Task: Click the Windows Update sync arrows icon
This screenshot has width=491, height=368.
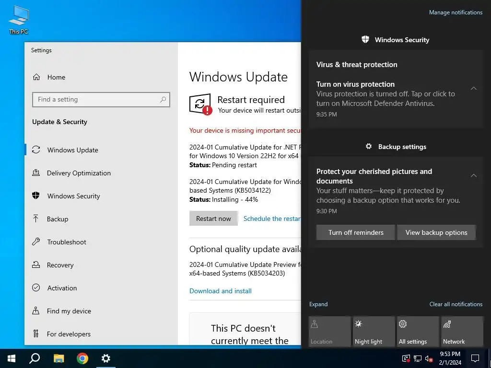Action: [x=36, y=150]
